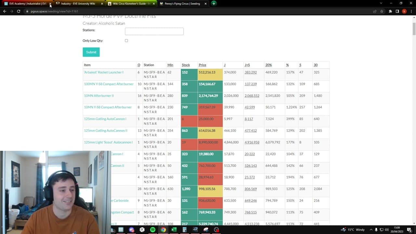Click red stock cell showing 6
The height and width of the screenshot is (234, 416).
189,121
